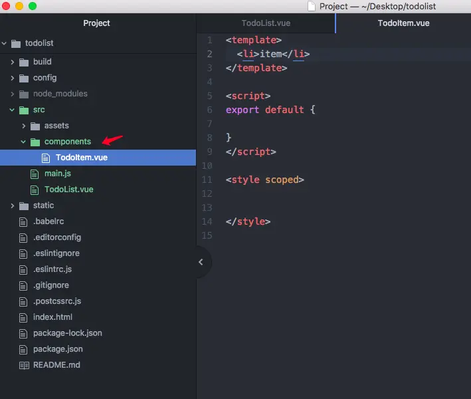The height and width of the screenshot is (399, 471).
Task: Open TodoList.vue from the tree
Action: [x=69, y=190]
